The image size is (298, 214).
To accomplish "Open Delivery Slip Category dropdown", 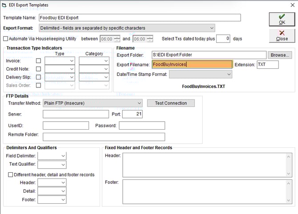I will [94, 77].
